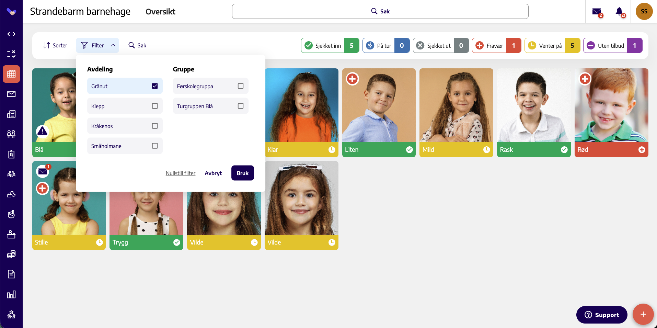Open notifications bell in top bar
657x328 pixels.
tap(620, 12)
